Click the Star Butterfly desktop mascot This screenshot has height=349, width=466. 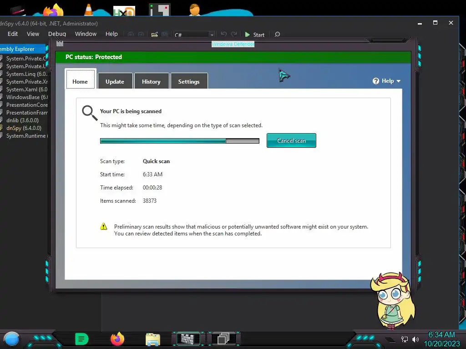(392, 300)
